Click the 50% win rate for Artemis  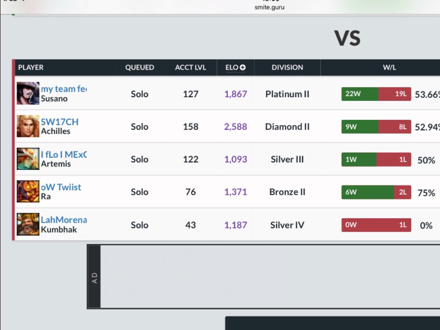coord(426,160)
